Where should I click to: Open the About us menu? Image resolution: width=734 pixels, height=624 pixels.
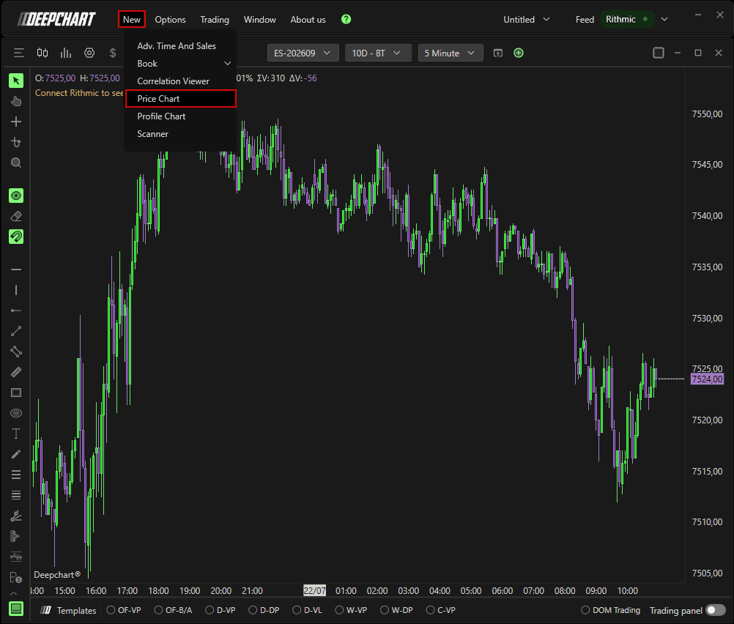[x=308, y=19]
